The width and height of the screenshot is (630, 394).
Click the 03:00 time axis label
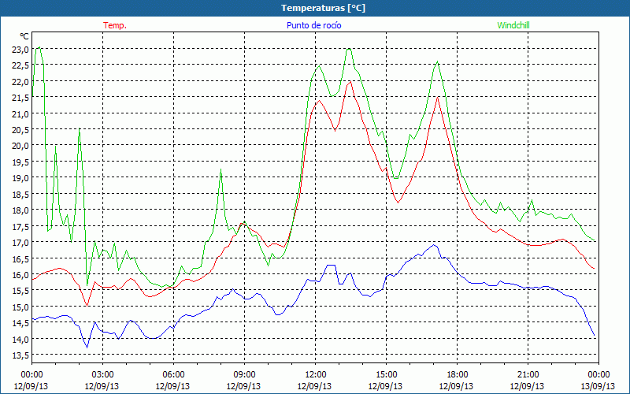102,375
